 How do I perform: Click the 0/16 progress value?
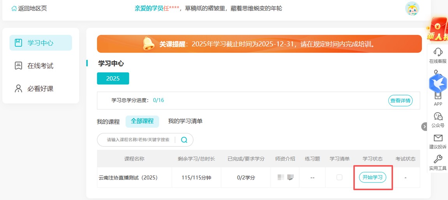[x=158, y=100]
